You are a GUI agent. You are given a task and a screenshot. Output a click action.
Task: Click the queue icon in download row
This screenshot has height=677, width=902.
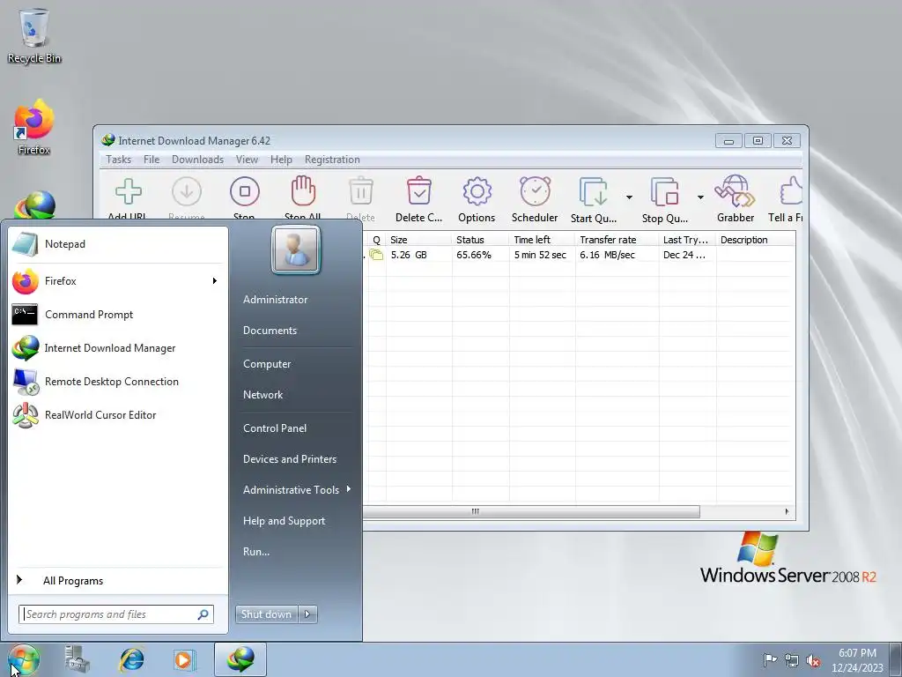376,255
